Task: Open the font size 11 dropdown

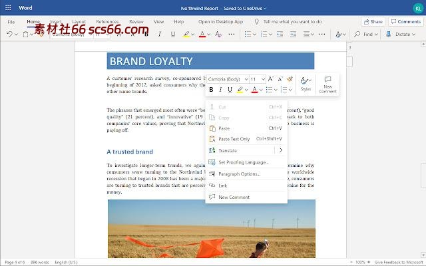Action: pyautogui.click(x=257, y=79)
